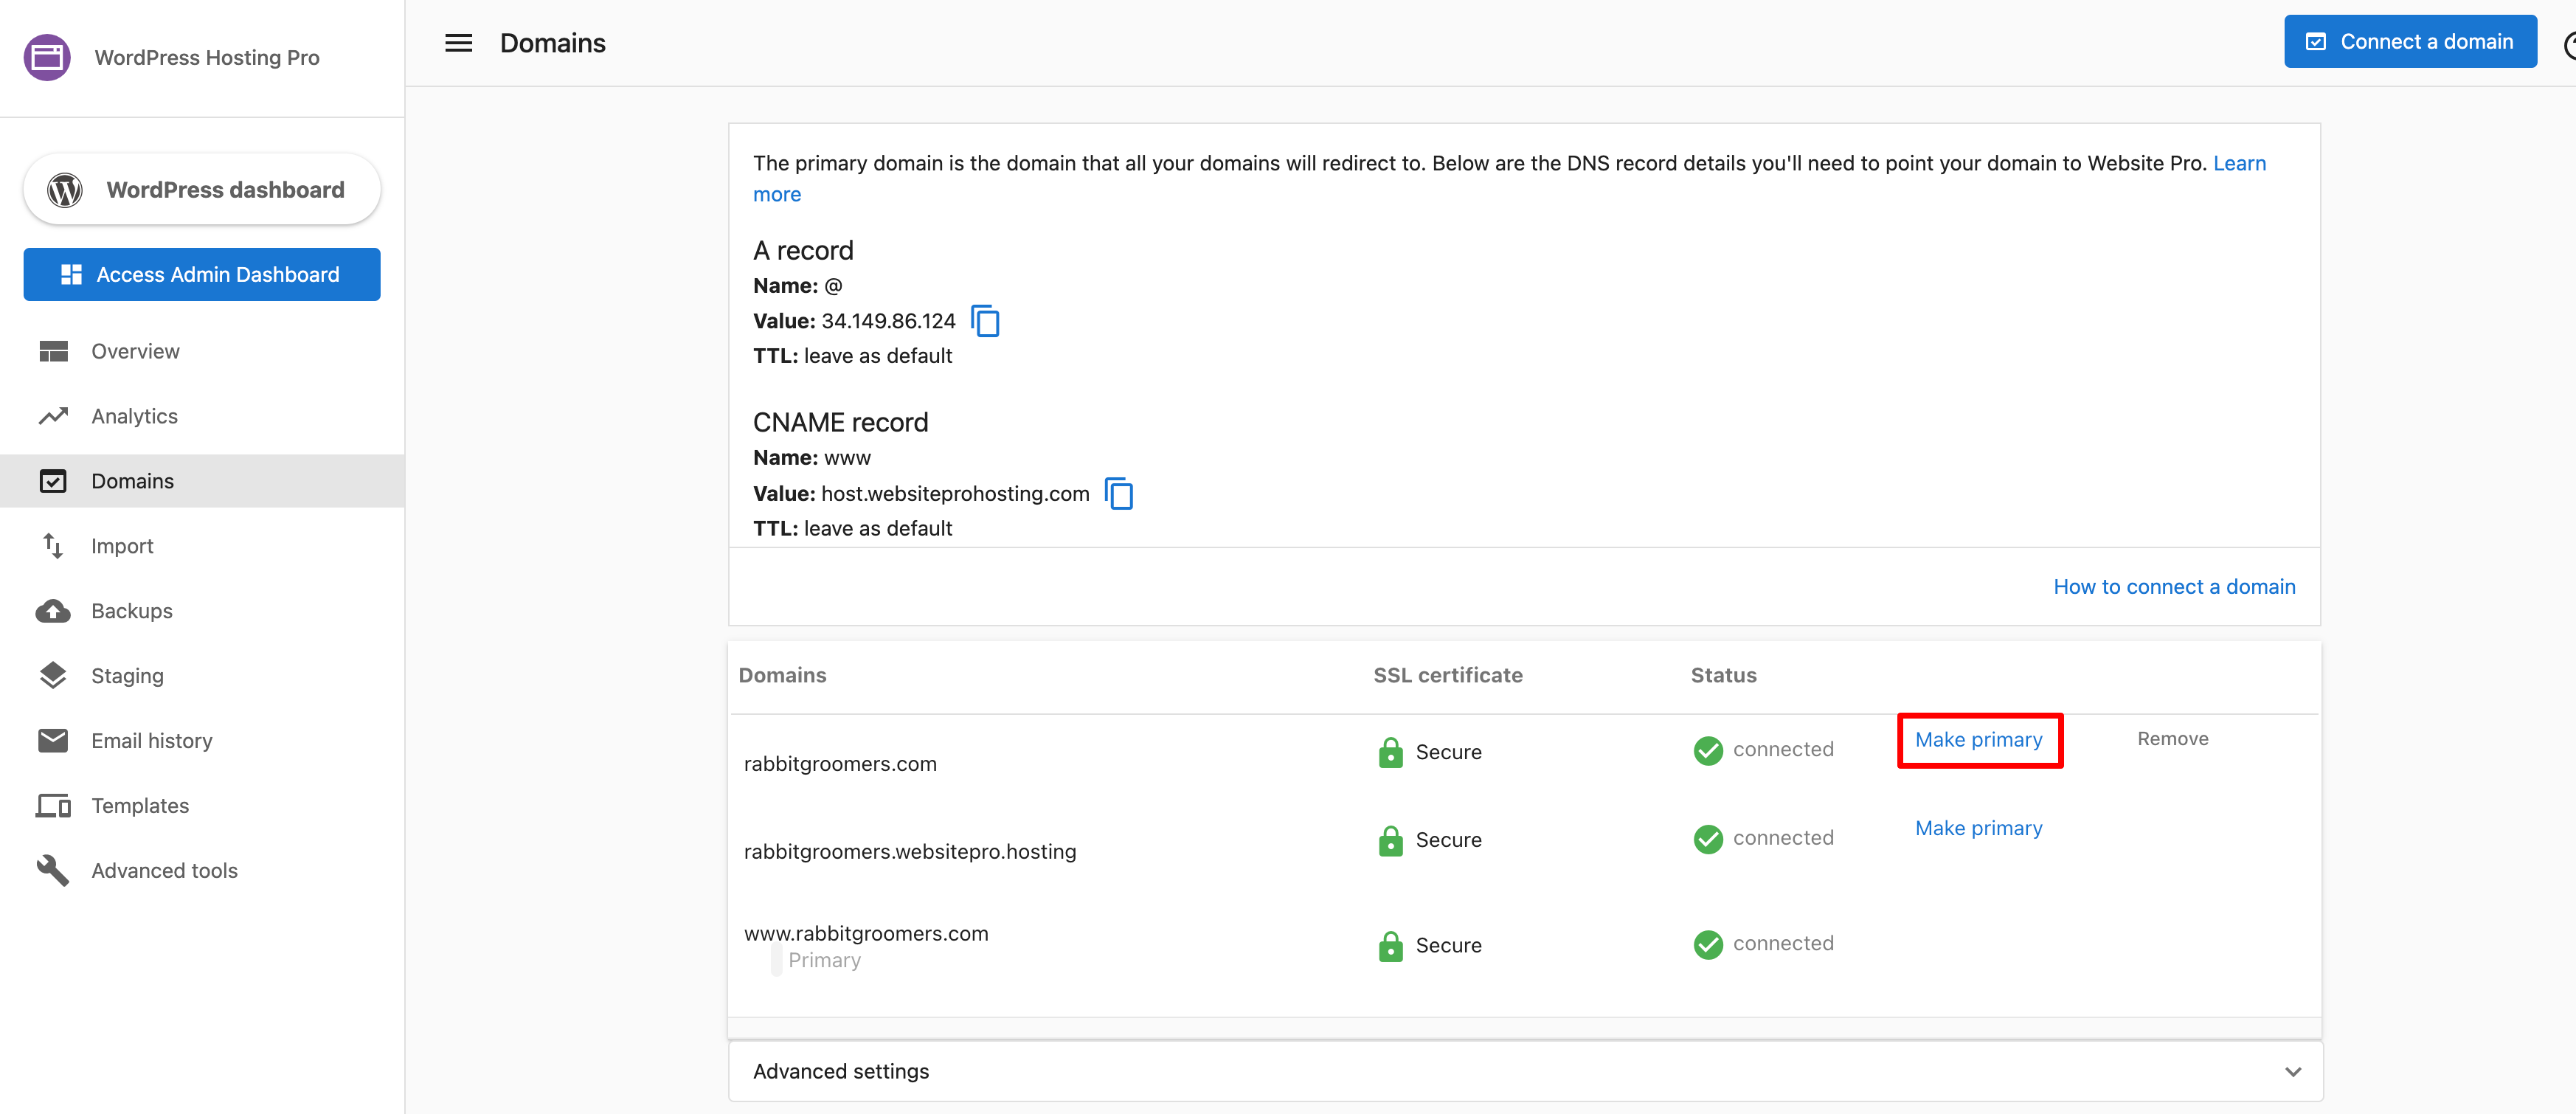Click Access Admin Dashboard button
This screenshot has height=1114, width=2576.
pyautogui.click(x=202, y=274)
